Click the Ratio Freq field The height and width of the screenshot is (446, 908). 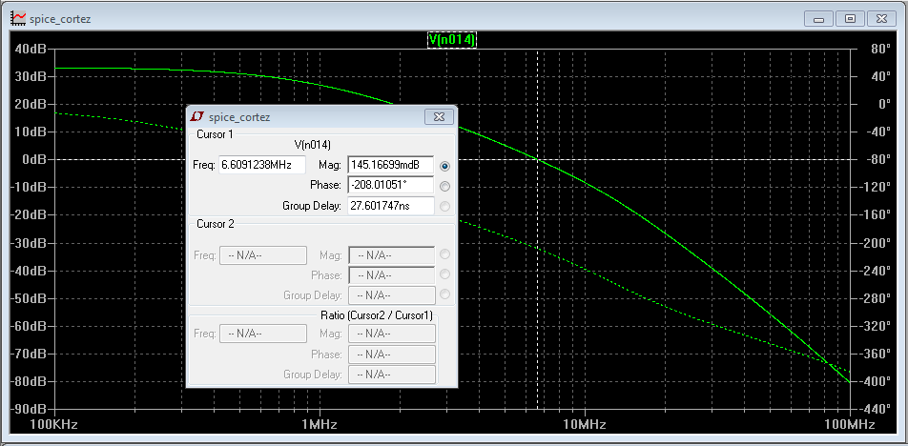[x=263, y=334]
